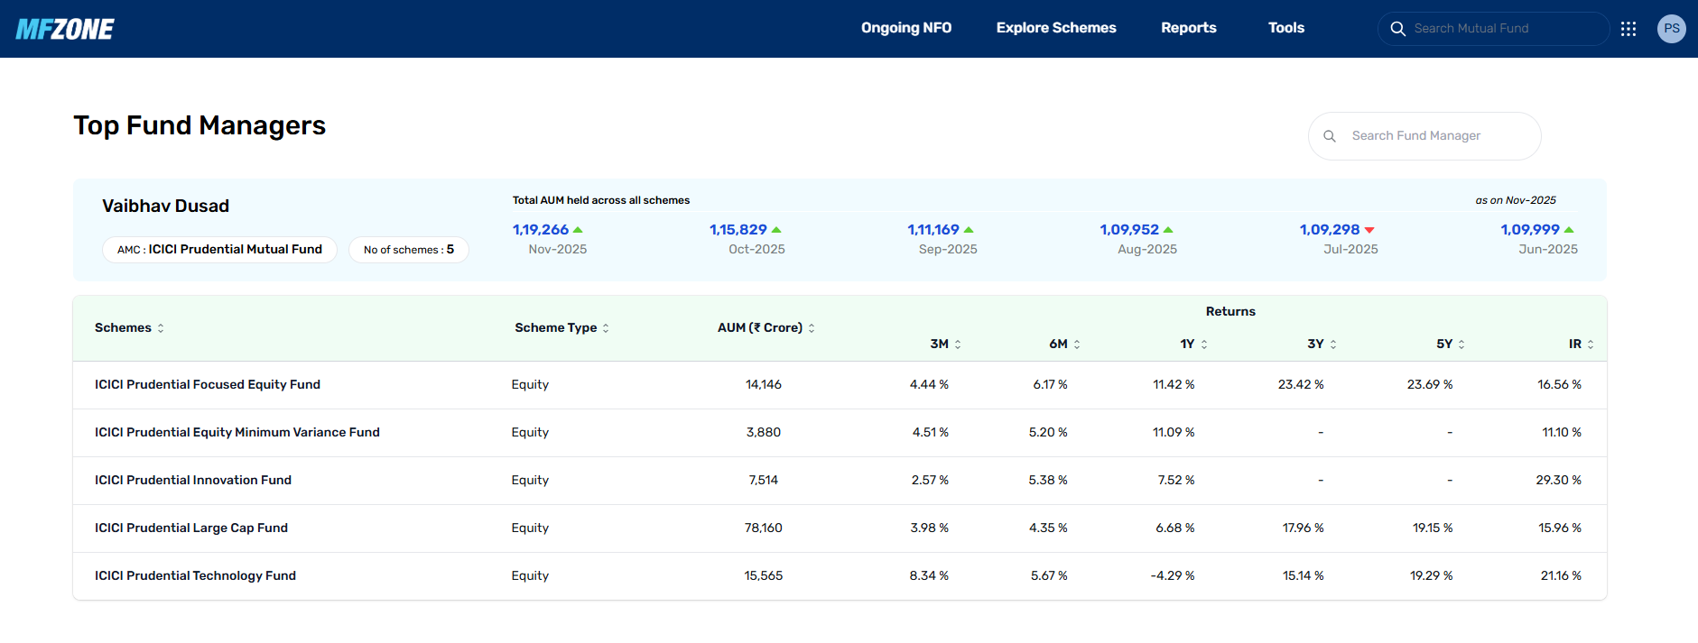The image size is (1698, 643).
Task: Focus the Search Fund Manager field
Action: (x=1424, y=136)
